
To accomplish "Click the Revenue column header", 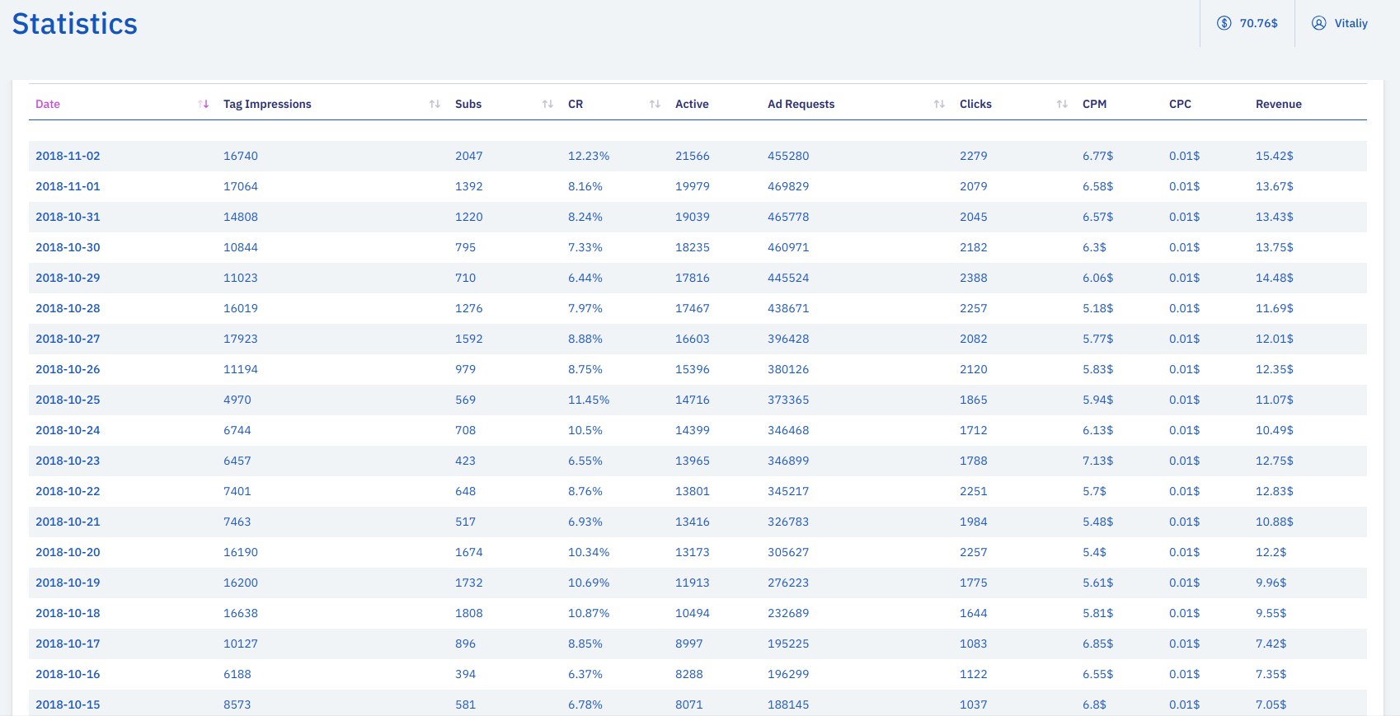I will pos(1279,104).
